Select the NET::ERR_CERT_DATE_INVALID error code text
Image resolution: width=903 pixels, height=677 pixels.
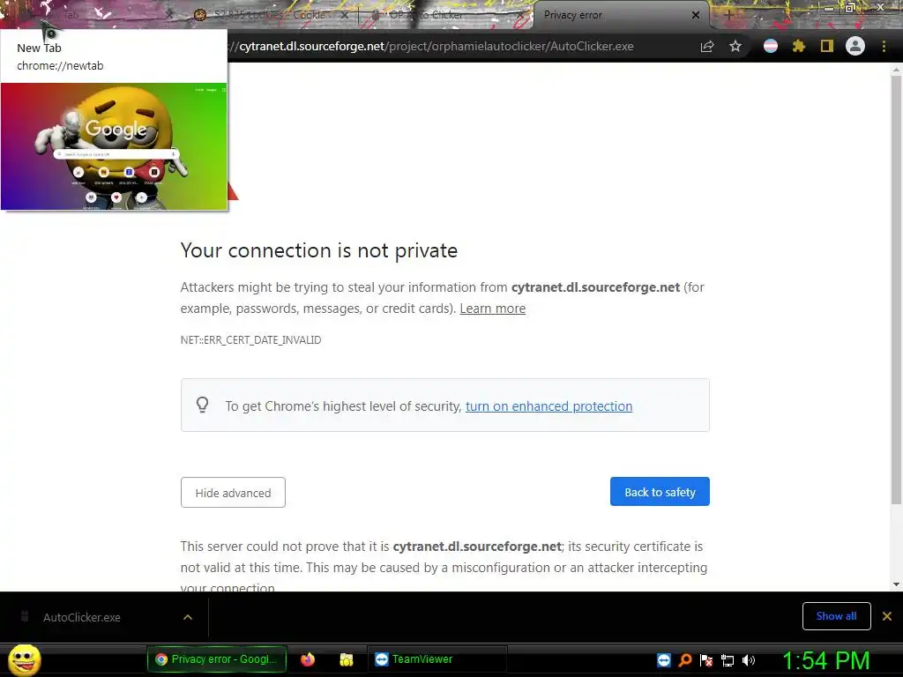250,340
